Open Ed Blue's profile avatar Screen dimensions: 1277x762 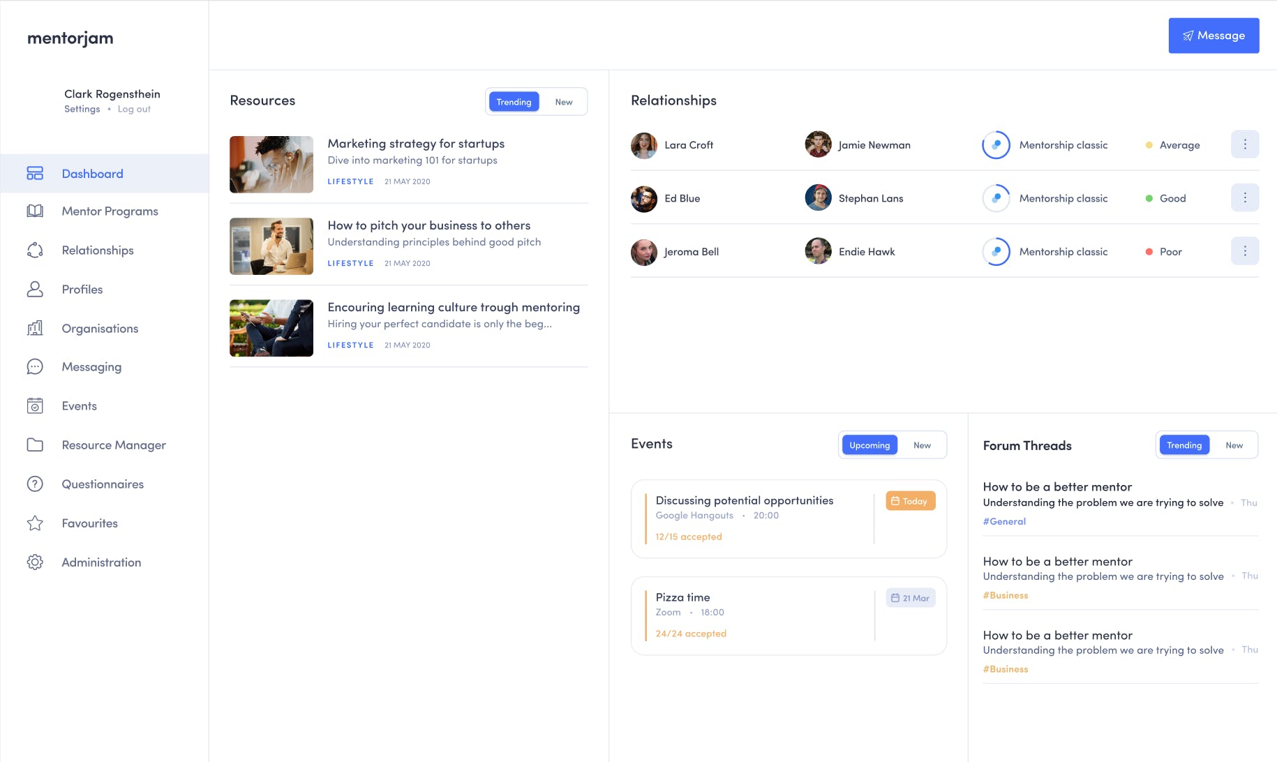[644, 198]
